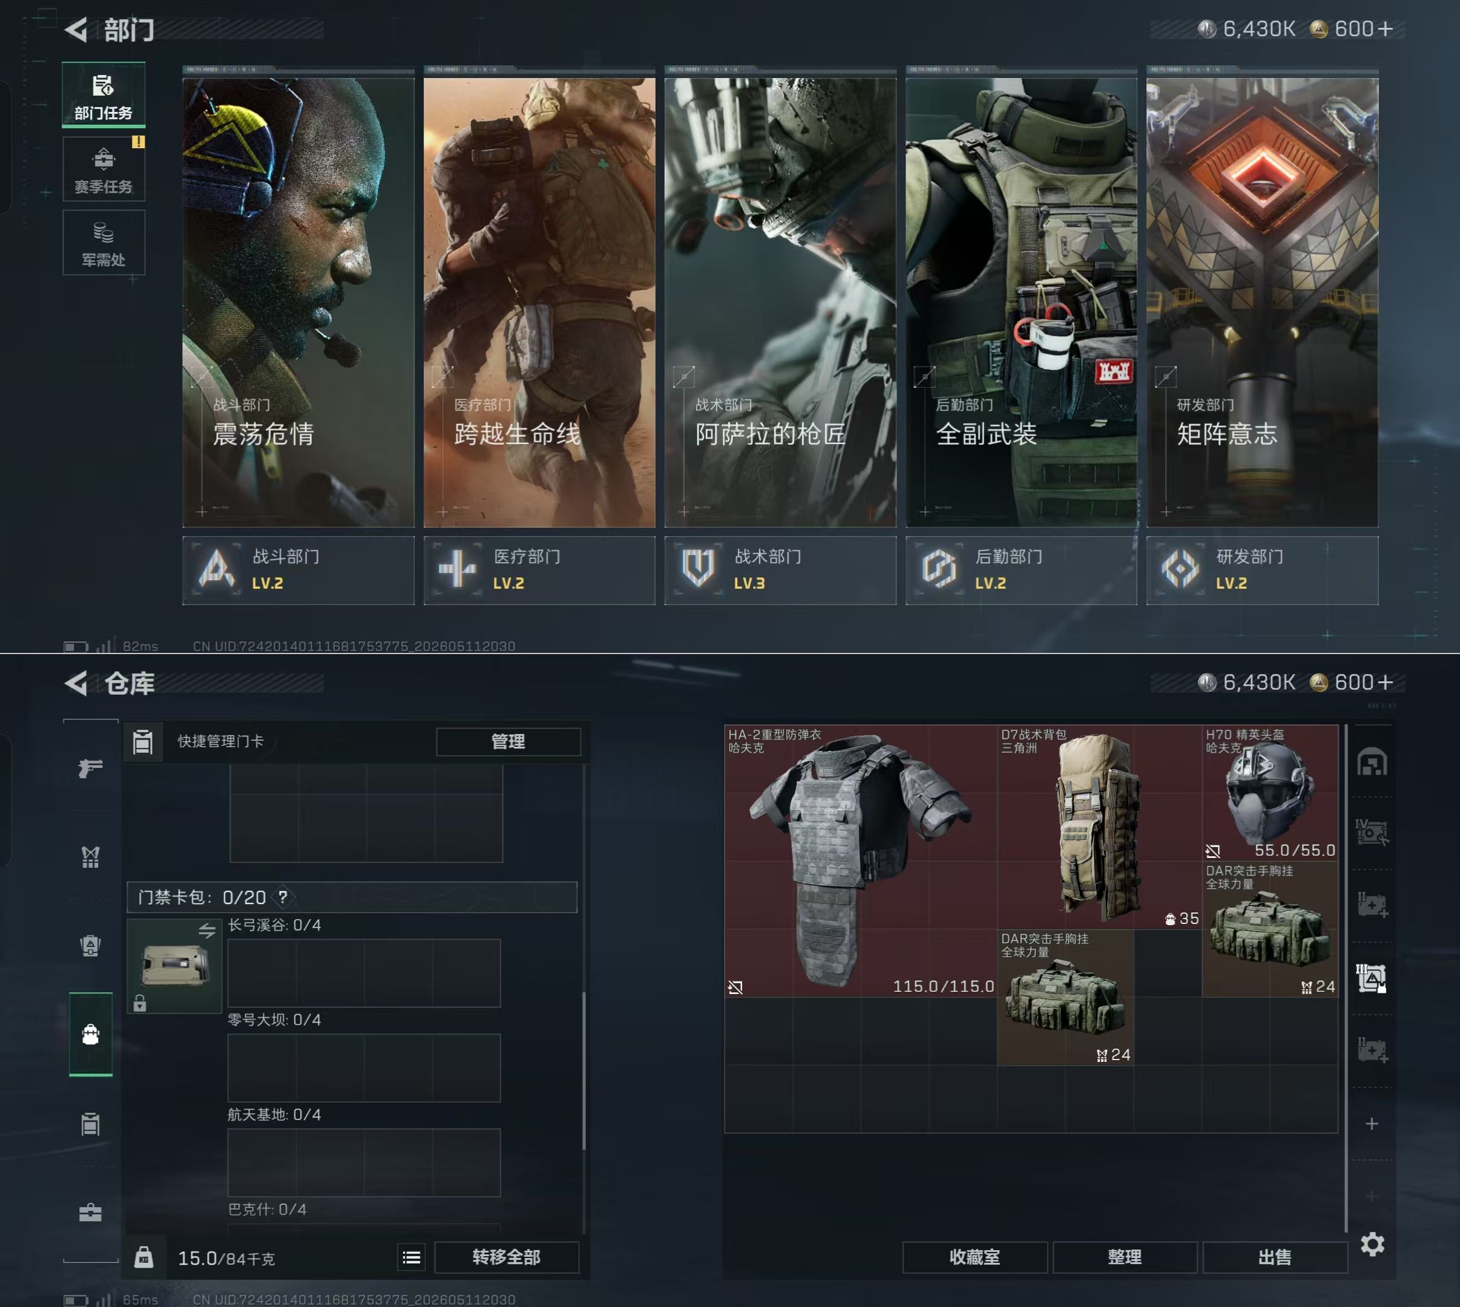
Task: Select DAR突击手胸挂 below the D7 backpack
Action: [x=1067, y=997]
